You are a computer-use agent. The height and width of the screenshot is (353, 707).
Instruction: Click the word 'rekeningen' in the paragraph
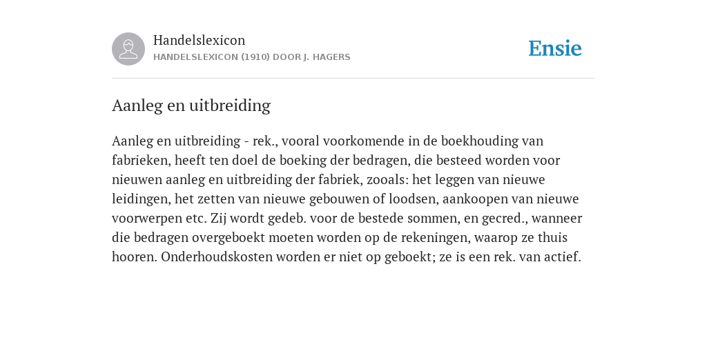pos(434,238)
